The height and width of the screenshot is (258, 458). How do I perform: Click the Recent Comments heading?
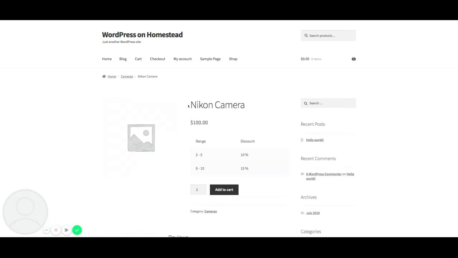click(x=318, y=158)
